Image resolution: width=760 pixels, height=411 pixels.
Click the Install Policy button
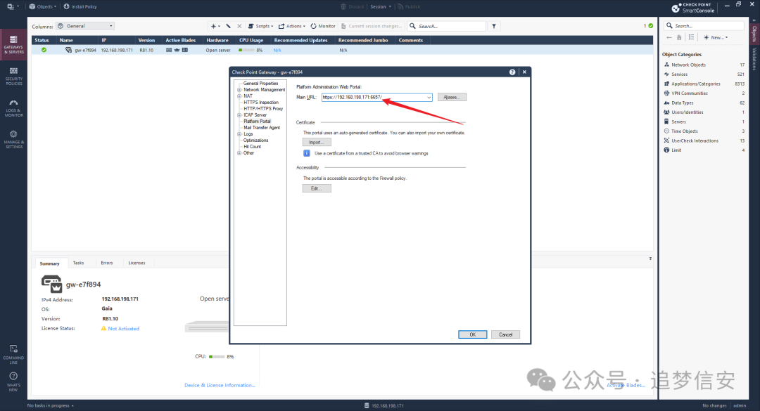[80, 7]
